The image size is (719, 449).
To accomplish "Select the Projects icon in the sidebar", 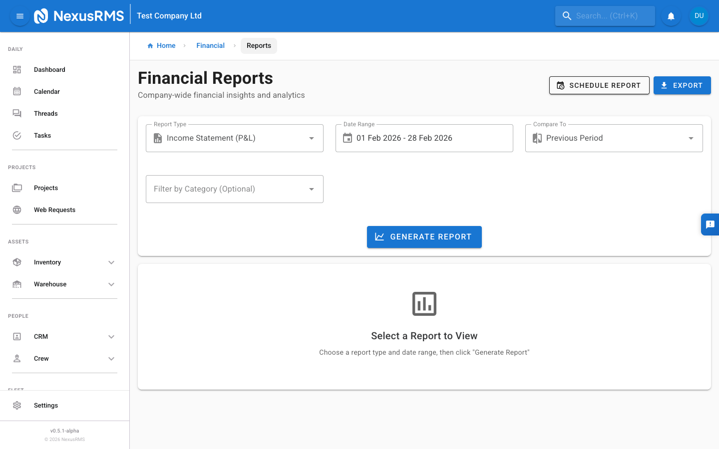I will [17, 188].
